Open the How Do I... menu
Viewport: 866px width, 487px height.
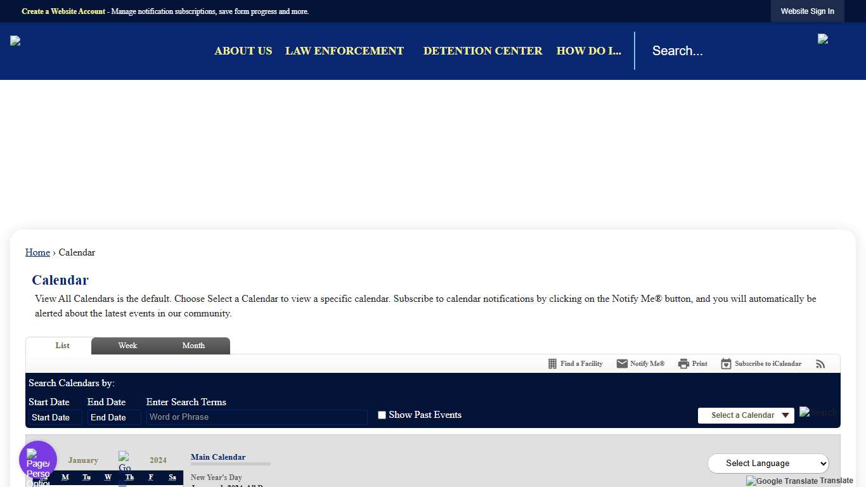point(588,51)
